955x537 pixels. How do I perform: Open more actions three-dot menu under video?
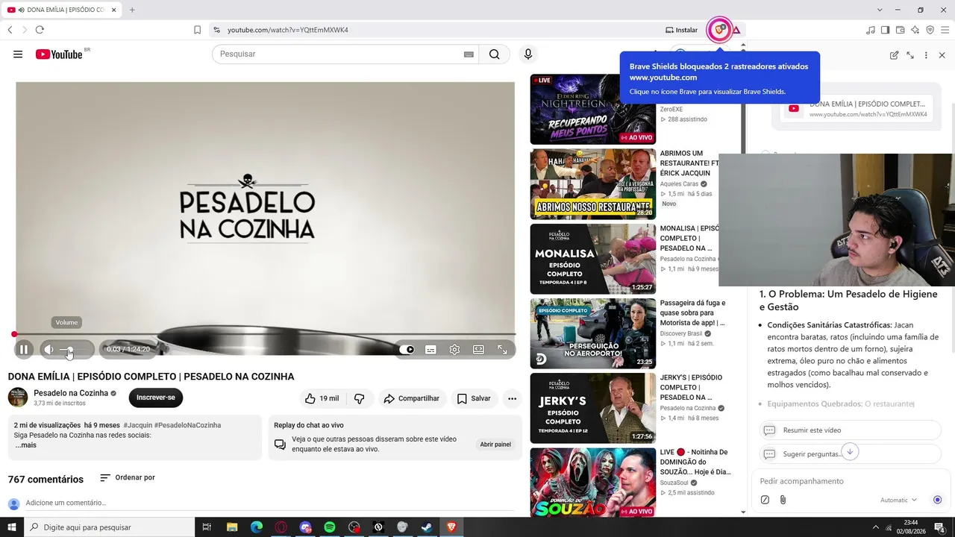coord(512,398)
